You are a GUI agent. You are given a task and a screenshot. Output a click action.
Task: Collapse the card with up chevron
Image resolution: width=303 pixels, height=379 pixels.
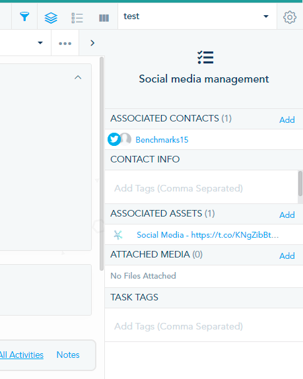click(x=78, y=77)
